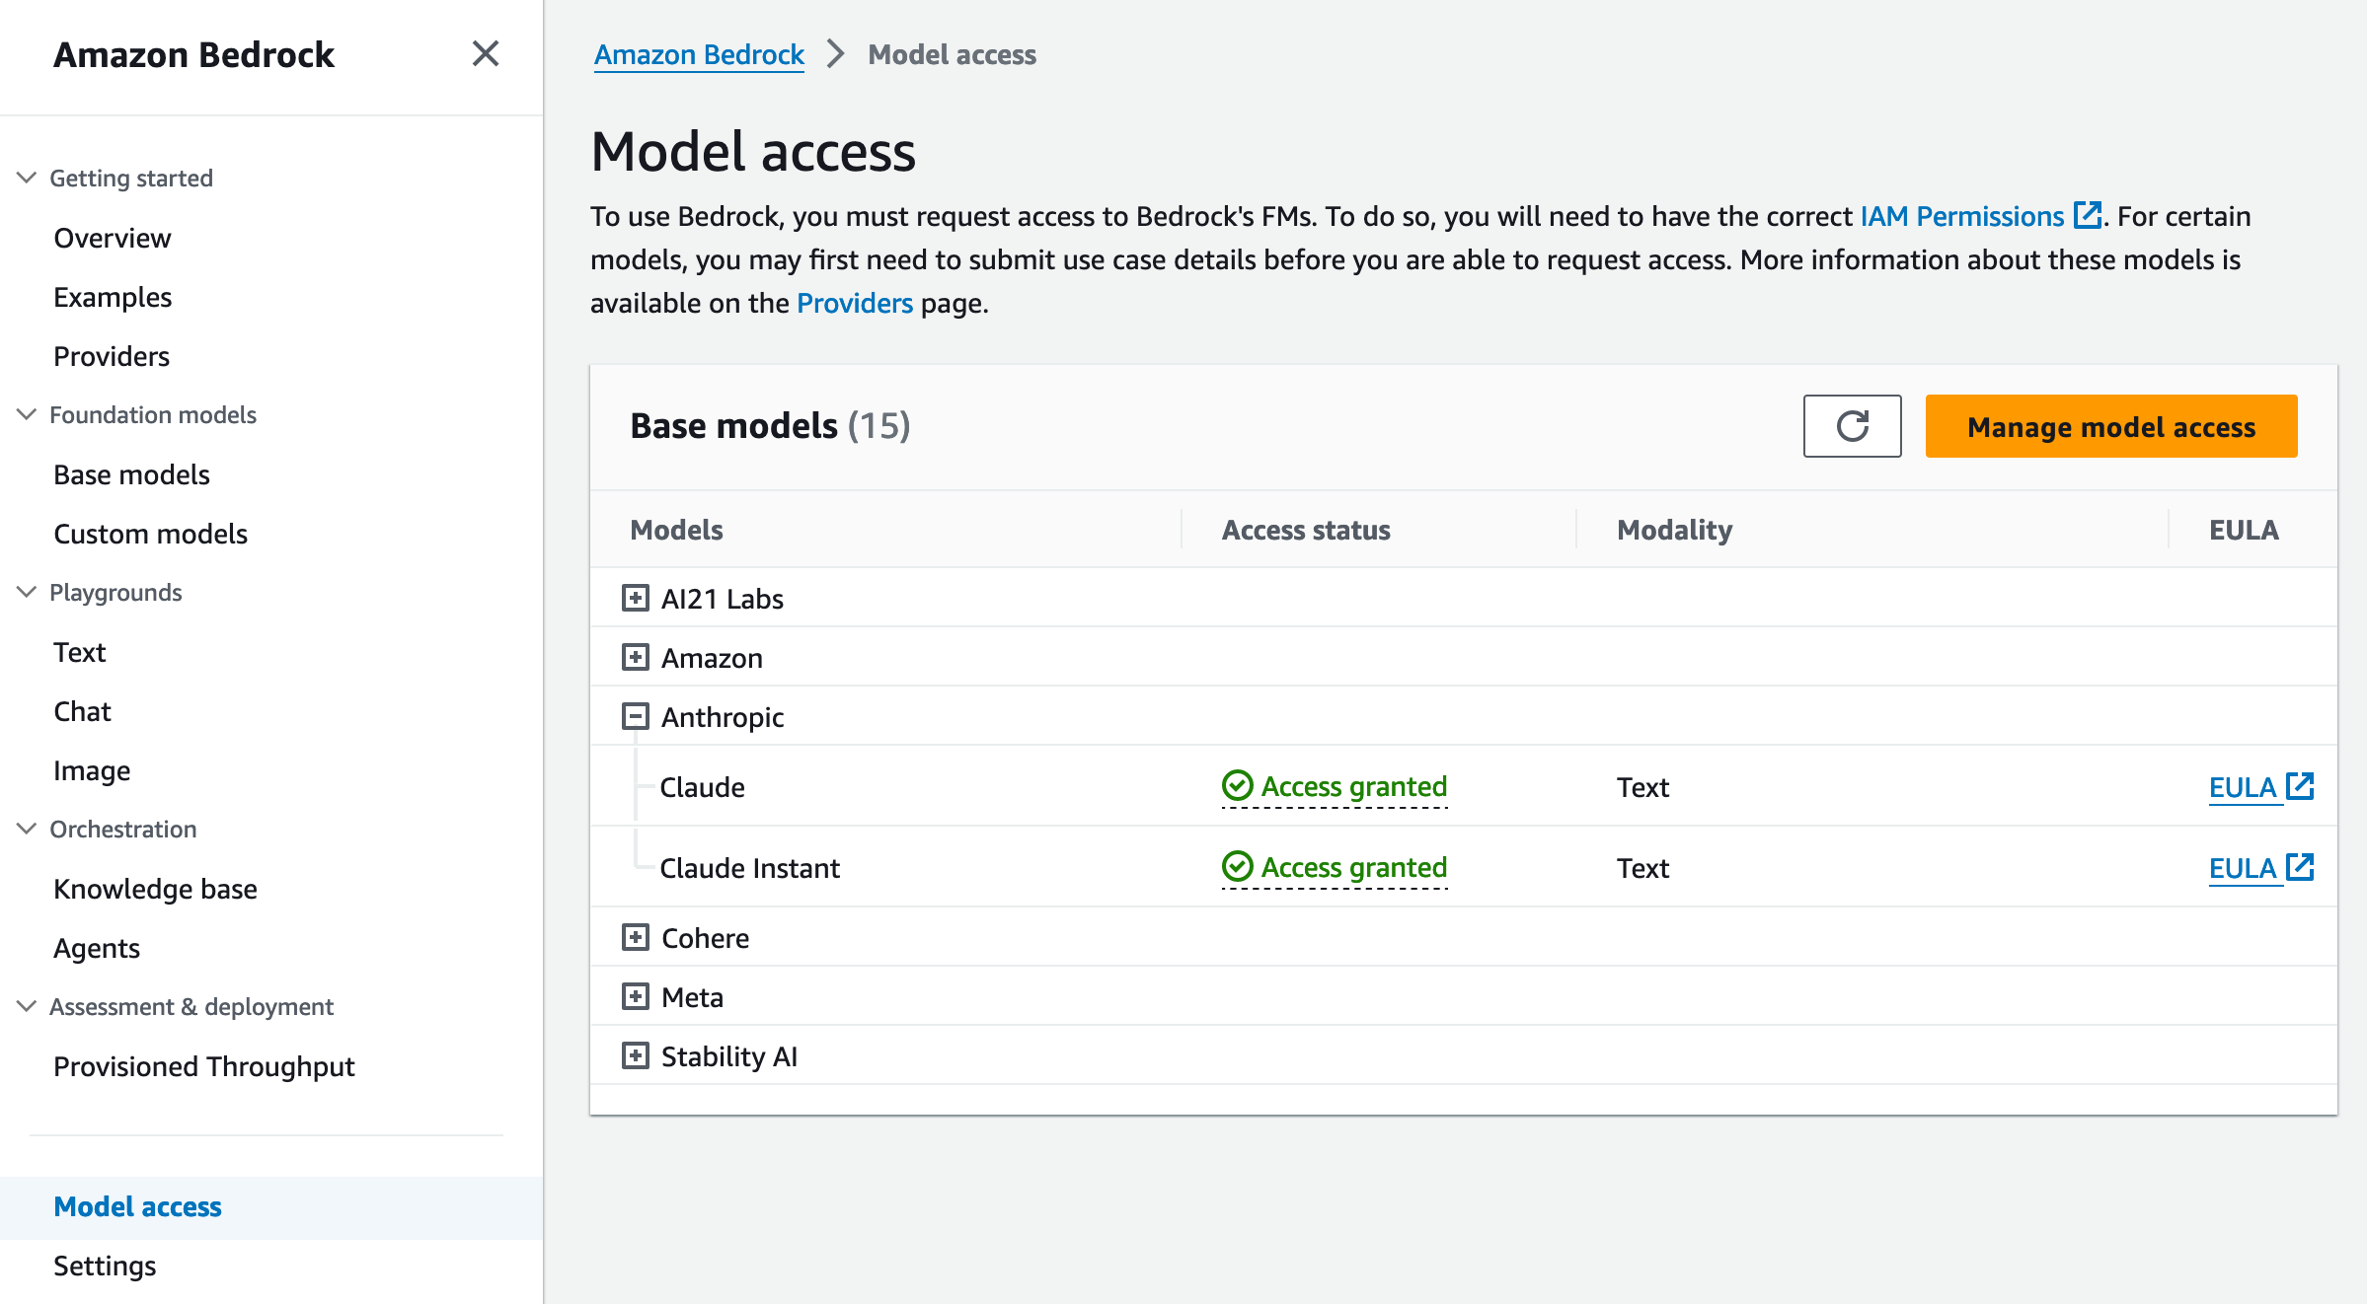Collapse the Playgrounds sidebar section
Image resolution: width=2367 pixels, height=1304 pixels.
point(28,592)
